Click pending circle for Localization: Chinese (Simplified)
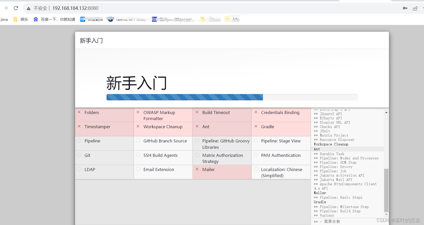 [256, 169]
